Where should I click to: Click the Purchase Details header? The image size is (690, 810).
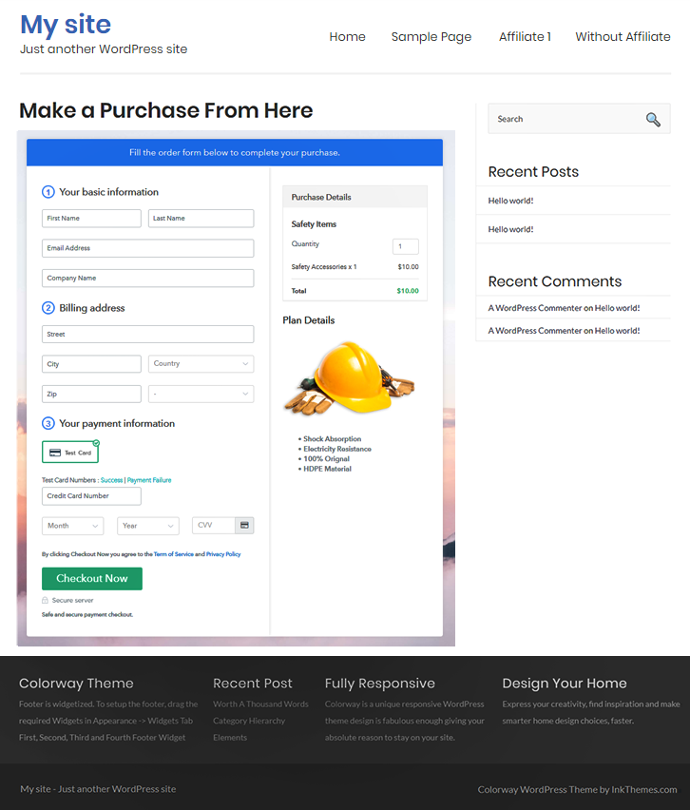355,197
